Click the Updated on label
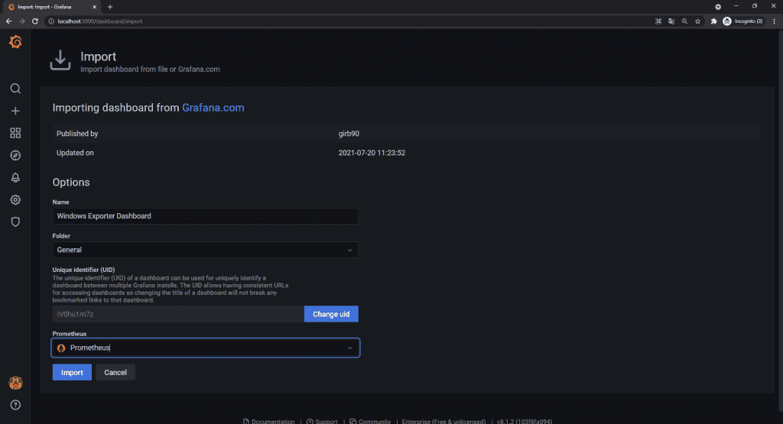This screenshot has width=783, height=424. click(75, 153)
